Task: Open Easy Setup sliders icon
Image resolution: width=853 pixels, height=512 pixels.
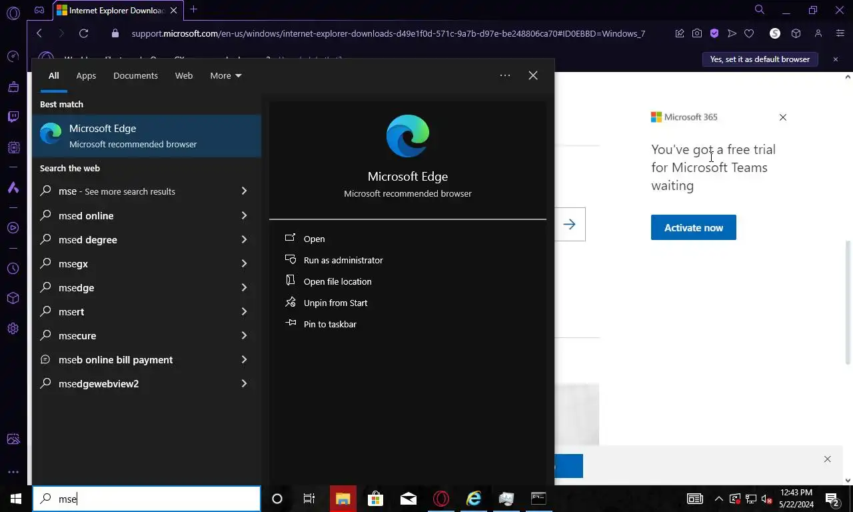Action: pyautogui.click(x=840, y=33)
